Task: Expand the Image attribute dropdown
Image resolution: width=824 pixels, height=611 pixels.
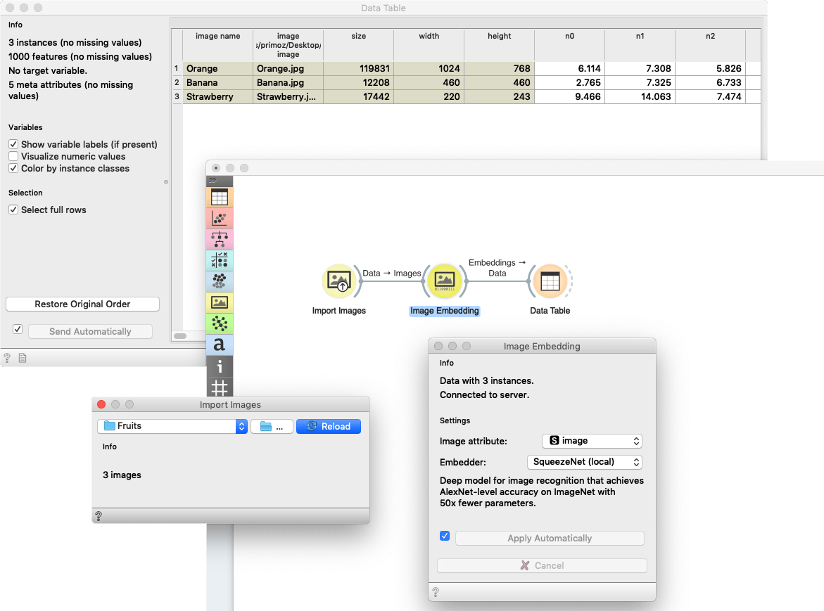Action: click(x=592, y=441)
